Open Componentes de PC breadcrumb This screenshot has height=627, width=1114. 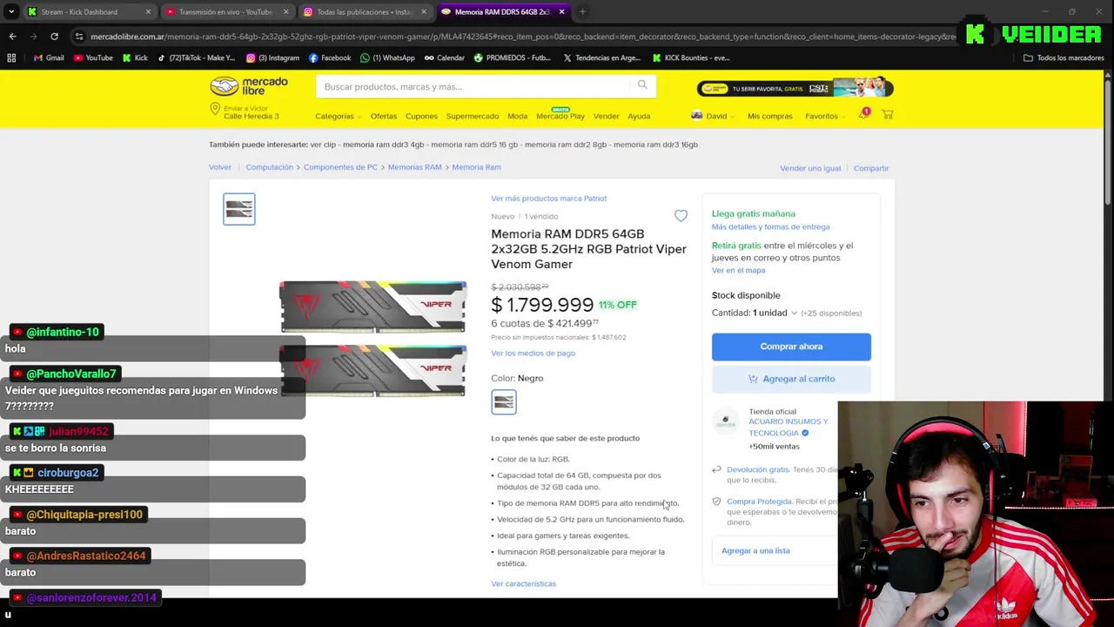[340, 167]
